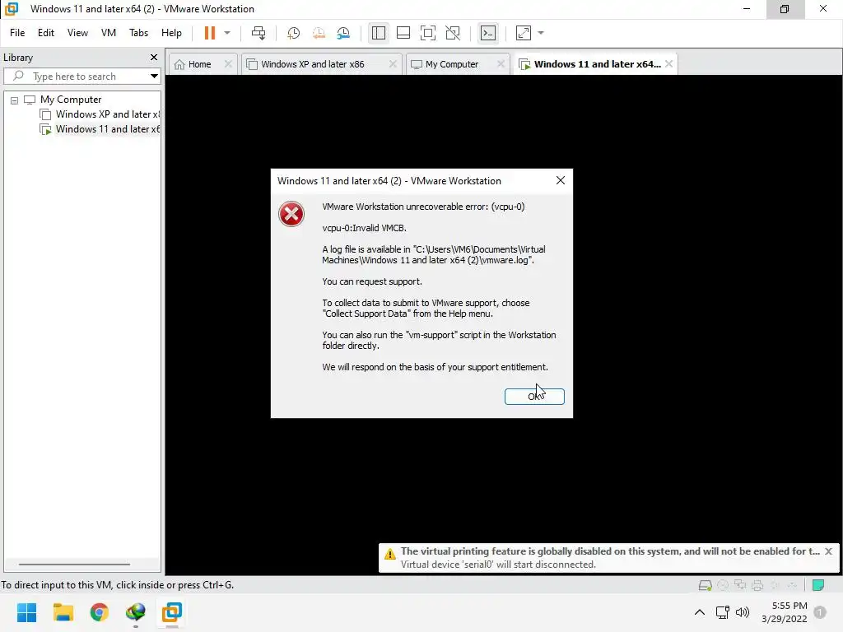
Task: Click the red error icon in dialog
Action: (x=291, y=215)
